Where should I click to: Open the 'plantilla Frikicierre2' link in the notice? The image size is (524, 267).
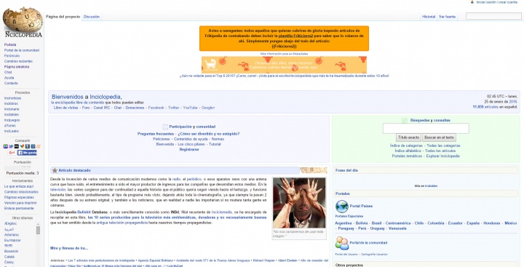(295, 36)
